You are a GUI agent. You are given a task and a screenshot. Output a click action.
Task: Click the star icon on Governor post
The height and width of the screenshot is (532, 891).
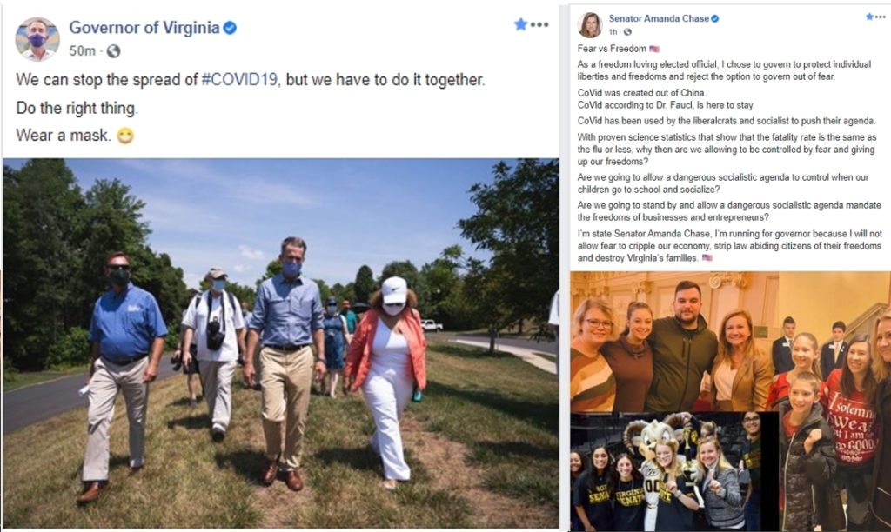(520, 23)
